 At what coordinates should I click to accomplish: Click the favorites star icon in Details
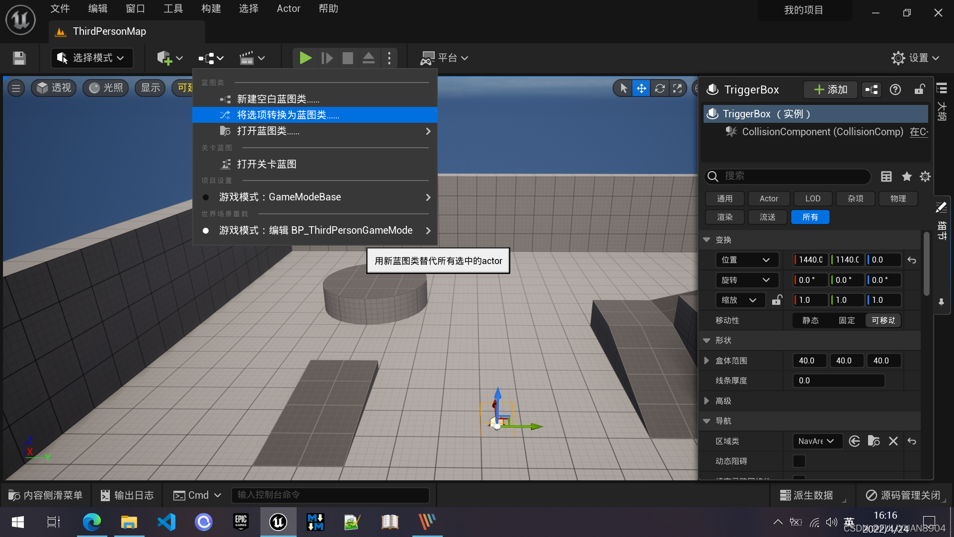point(906,177)
